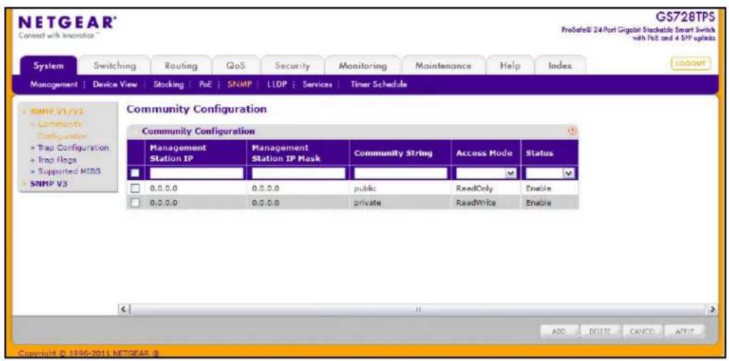The height and width of the screenshot is (361, 729).
Task: Check the box for the private community row
Action: pos(135,203)
